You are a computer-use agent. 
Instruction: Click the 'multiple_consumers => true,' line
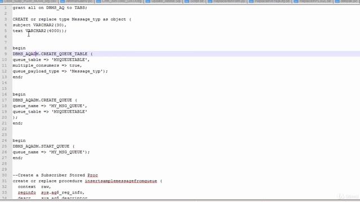pyautogui.click(x=47, y=66)
